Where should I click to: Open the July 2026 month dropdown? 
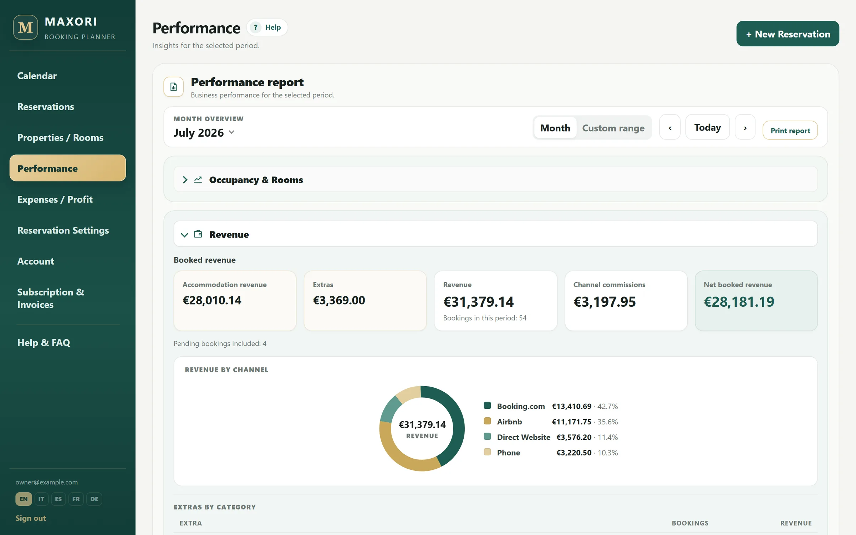tap(204, 133)
